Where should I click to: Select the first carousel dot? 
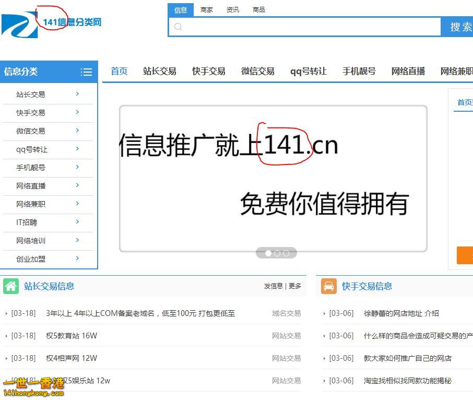[x=268, y=253]
